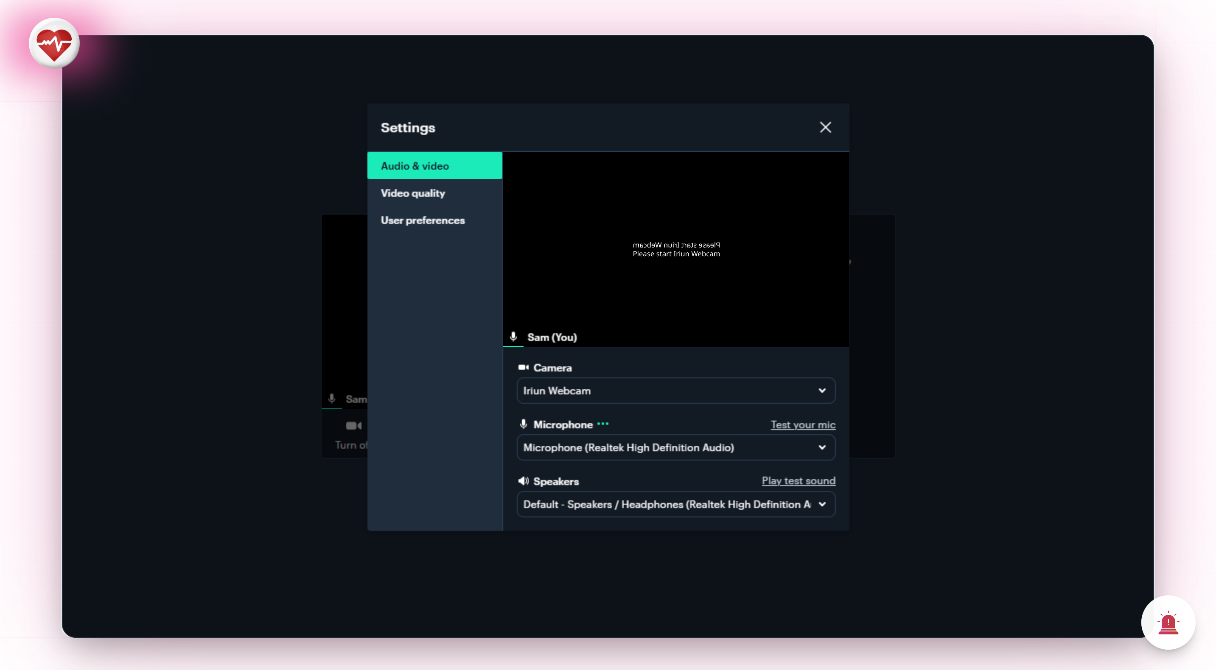
Task: Click the camera icon next to Camera label
Action: point(523,368)
